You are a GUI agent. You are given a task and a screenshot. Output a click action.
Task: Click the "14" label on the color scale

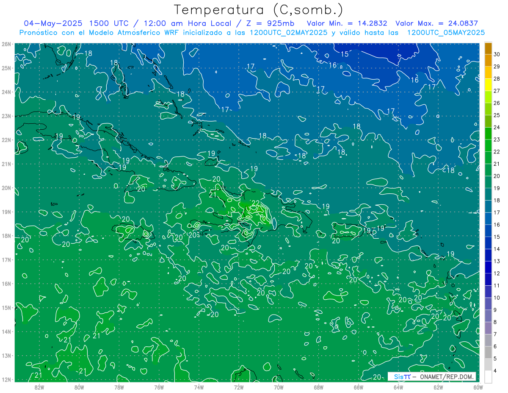[497, 249]
